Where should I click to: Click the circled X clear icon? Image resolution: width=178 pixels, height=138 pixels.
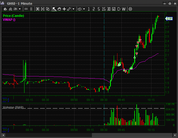pos(130,9)
